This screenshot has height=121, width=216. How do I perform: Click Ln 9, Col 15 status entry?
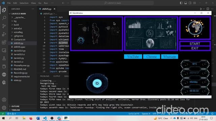point(134,114)
